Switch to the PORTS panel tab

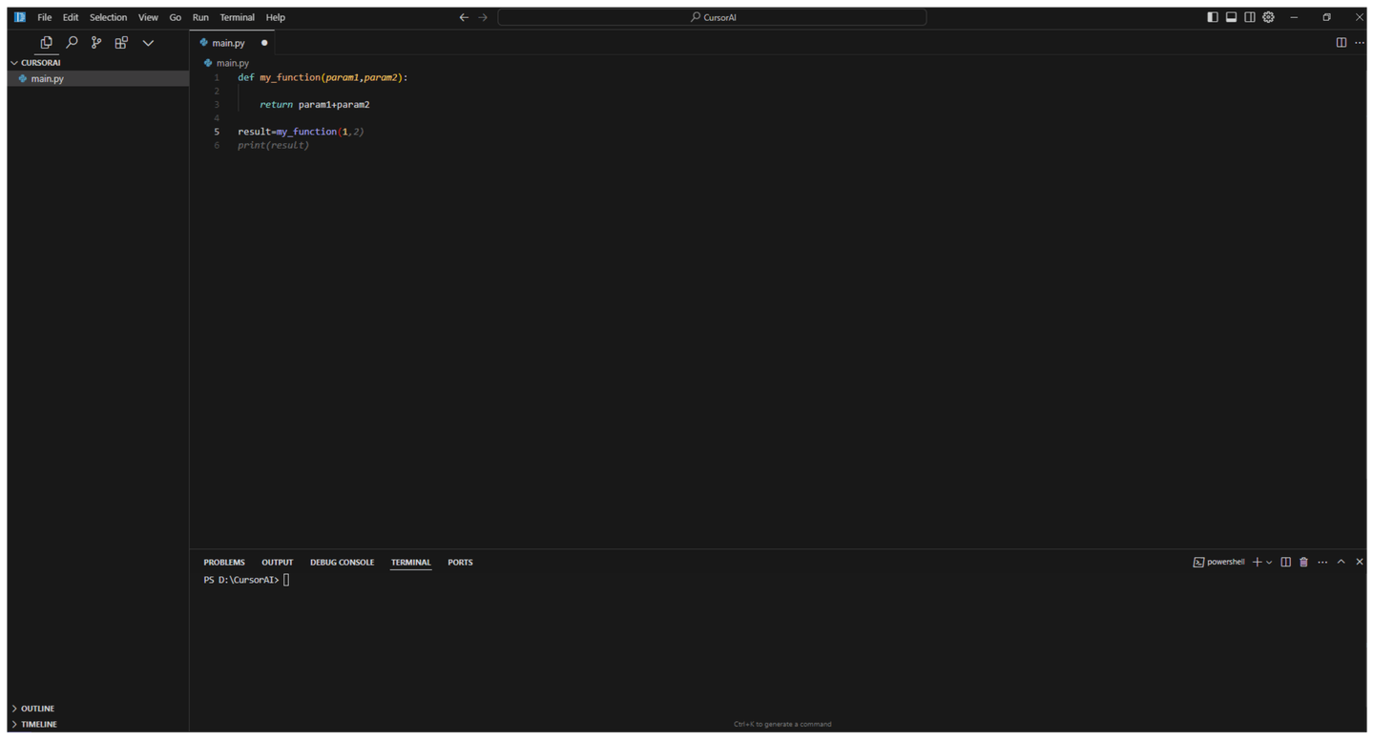tap(460, 563)
